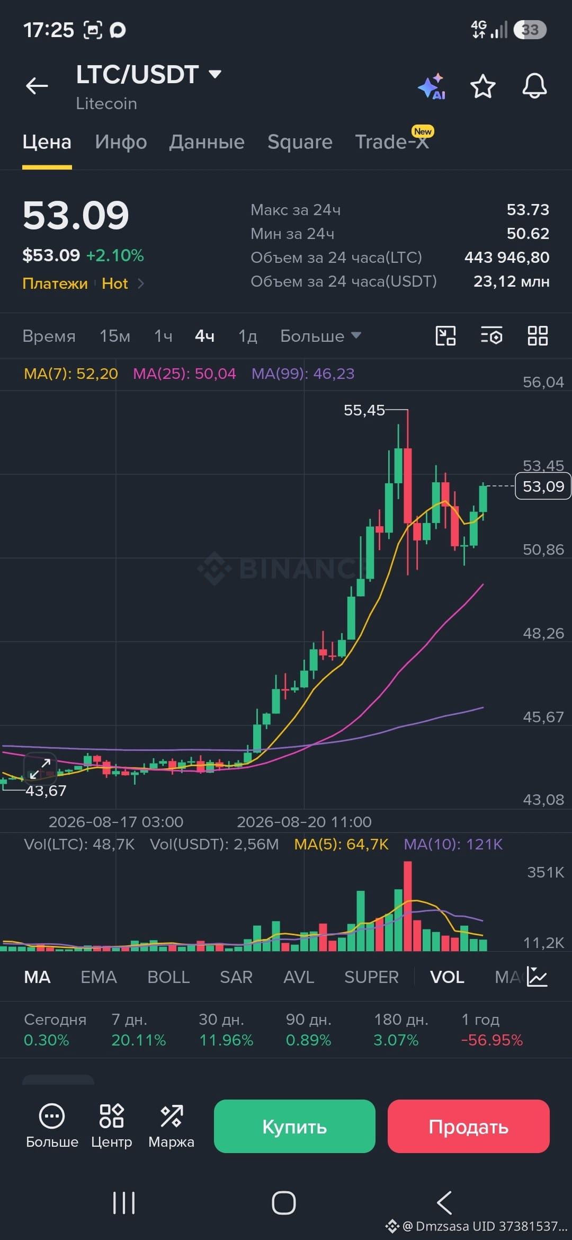Toggle the EMA indicator
The image size is (572, 1240).
pyautogui.click(x=99, y=977)
